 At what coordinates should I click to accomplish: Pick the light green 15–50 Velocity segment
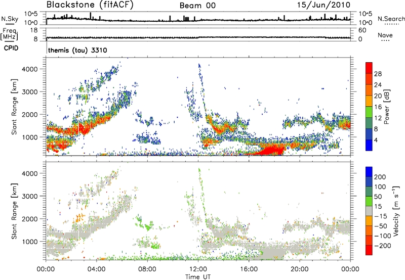(x=369, y=201)
